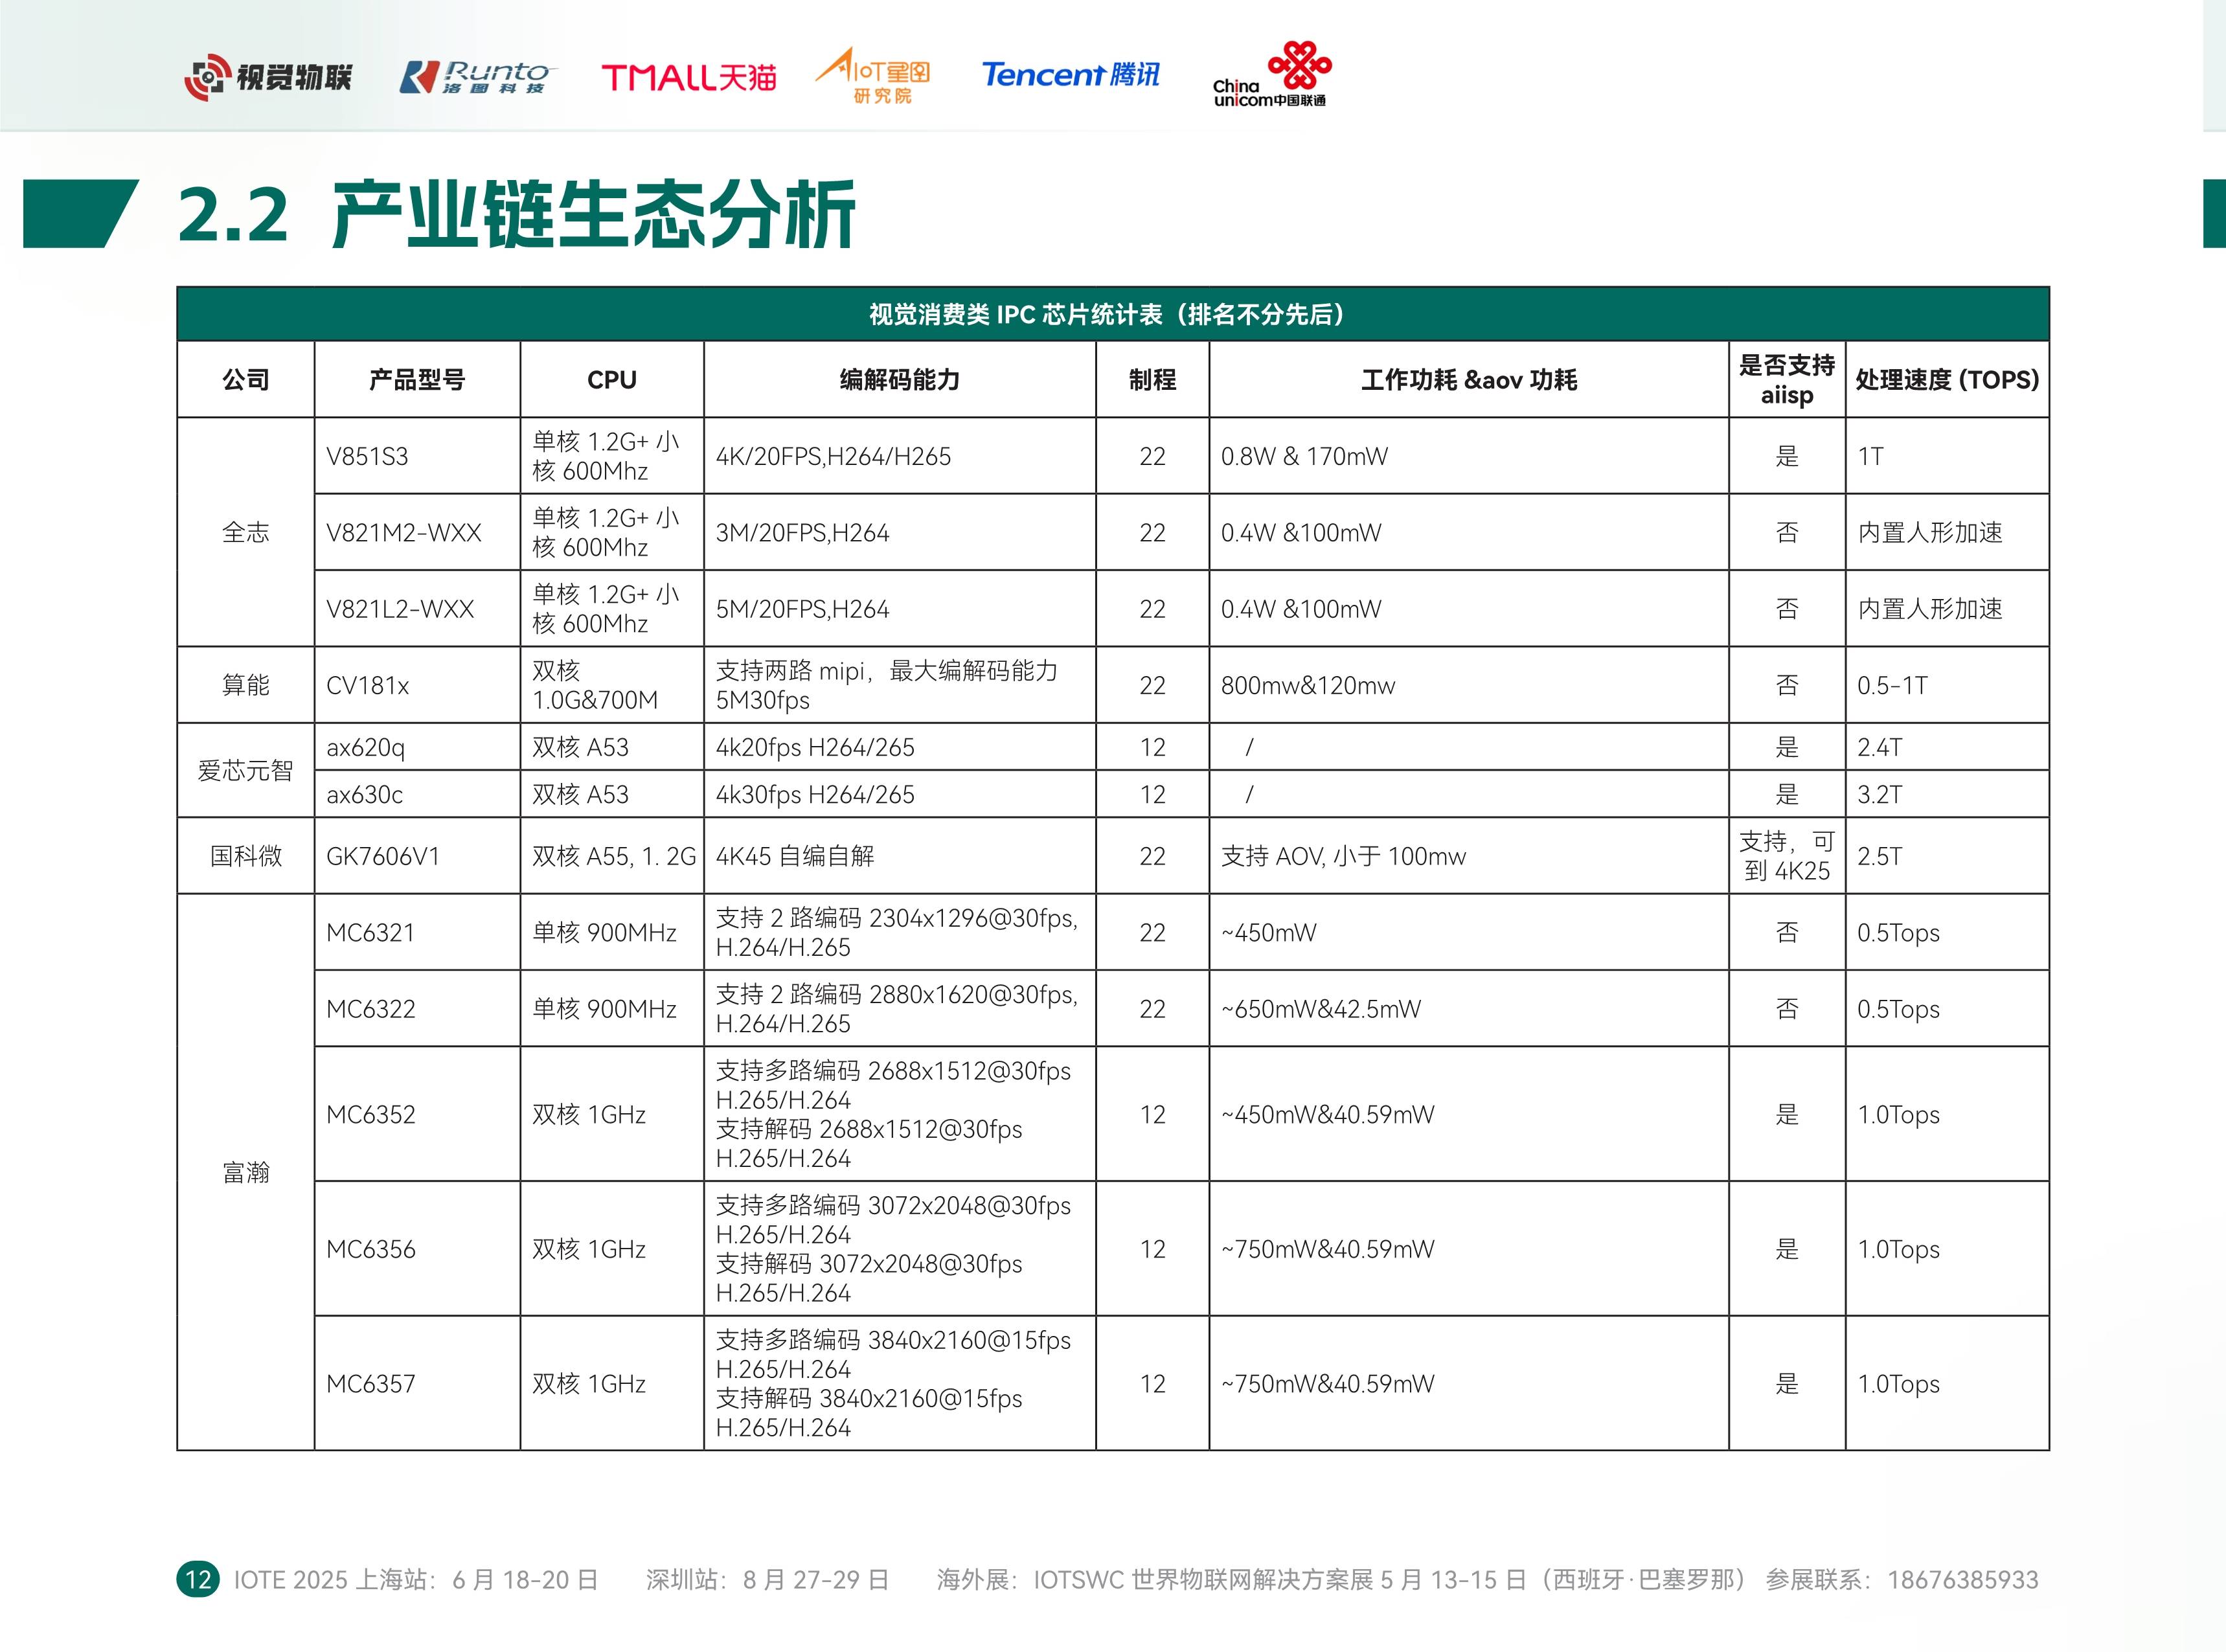Click the Tencent 腾讯 logo
The image size is (2226, 1652).
tap(1071, 76)
